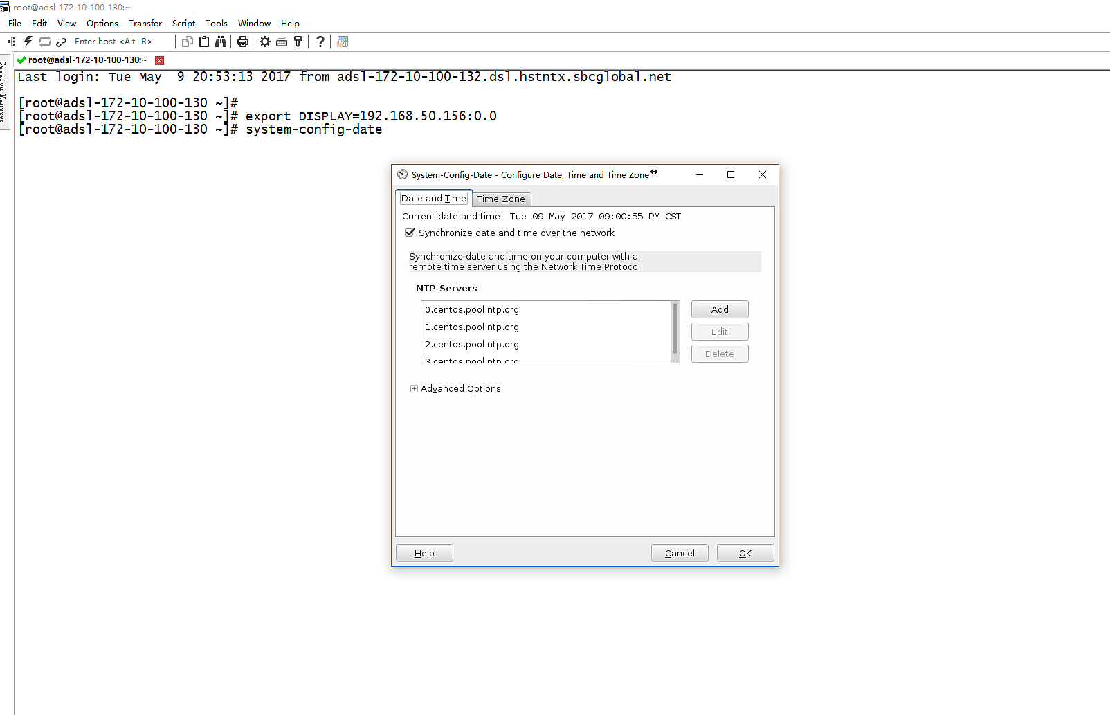Uncheck Synchronize date and time over network
Viewport: 1110px width, 715px height.
click(x=410, y=233)
